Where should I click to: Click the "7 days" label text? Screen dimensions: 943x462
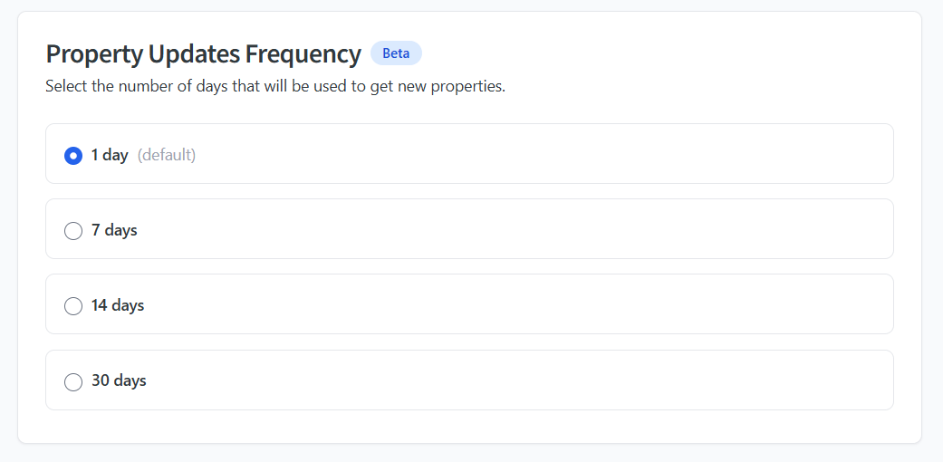[x=114, y=230]
